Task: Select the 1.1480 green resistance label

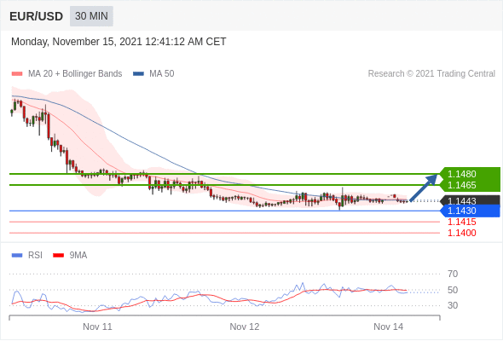Action: (470, 174)
